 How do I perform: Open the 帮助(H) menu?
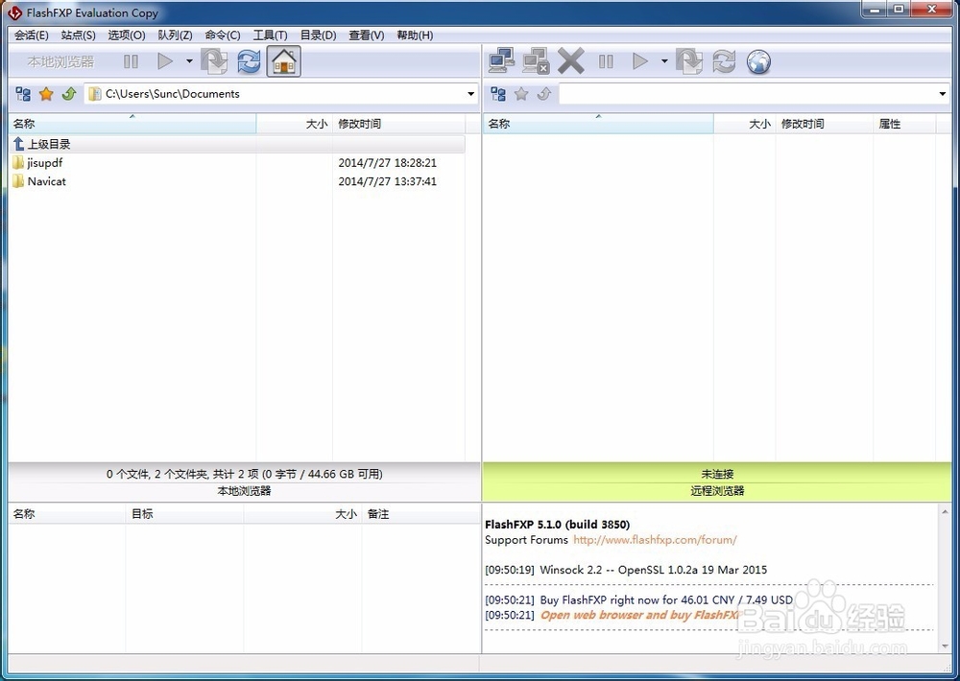[x=415, y=35]
